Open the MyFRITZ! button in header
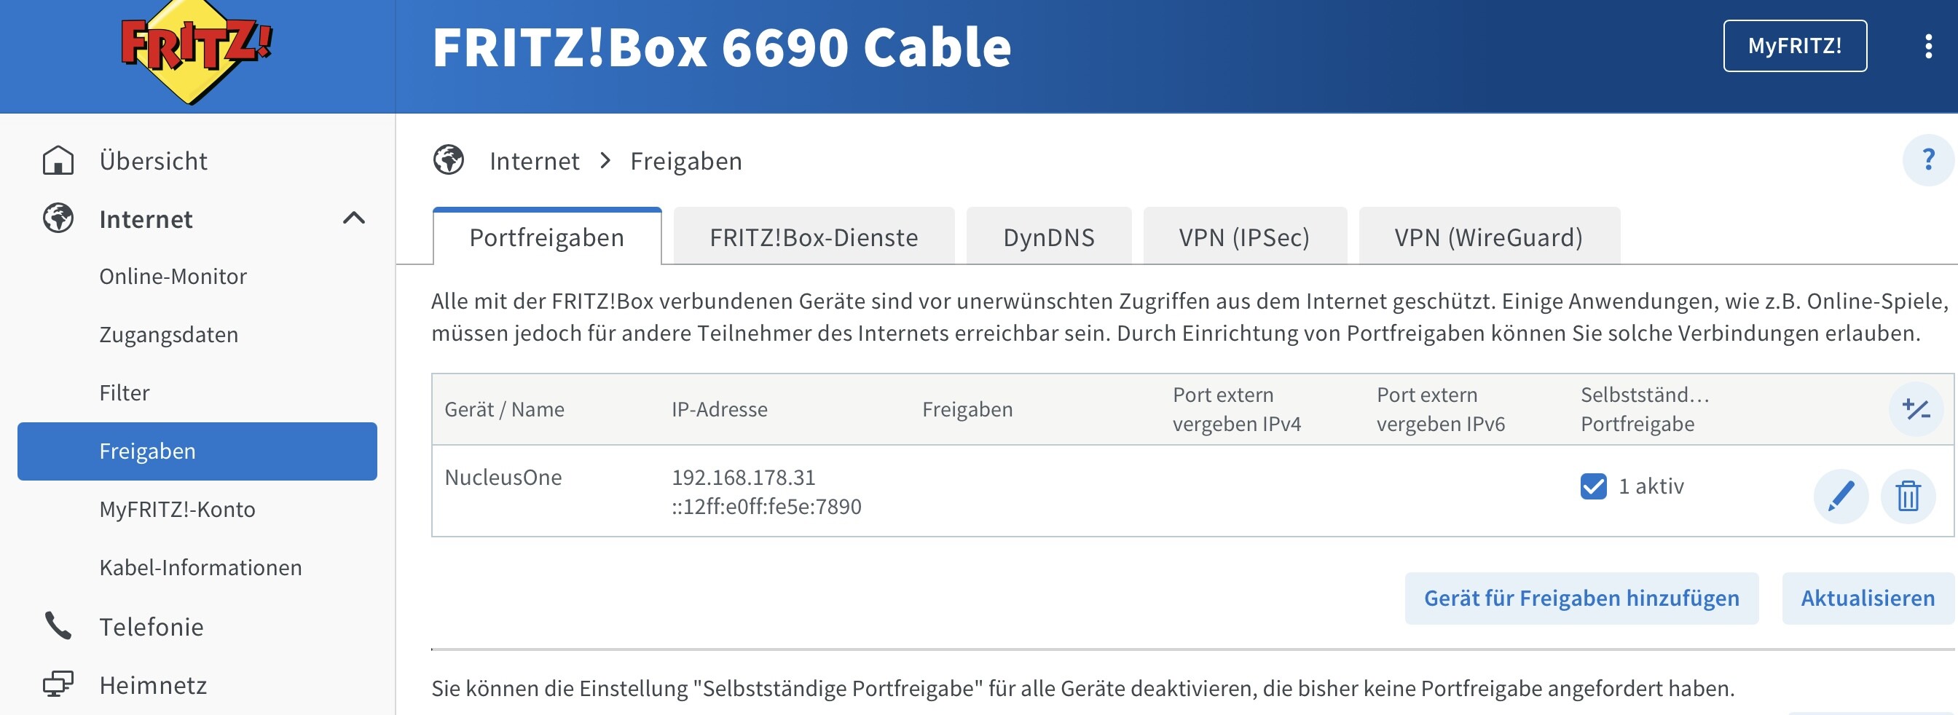Viewport: 1958px width, 715px height. tap(1795, 46)
